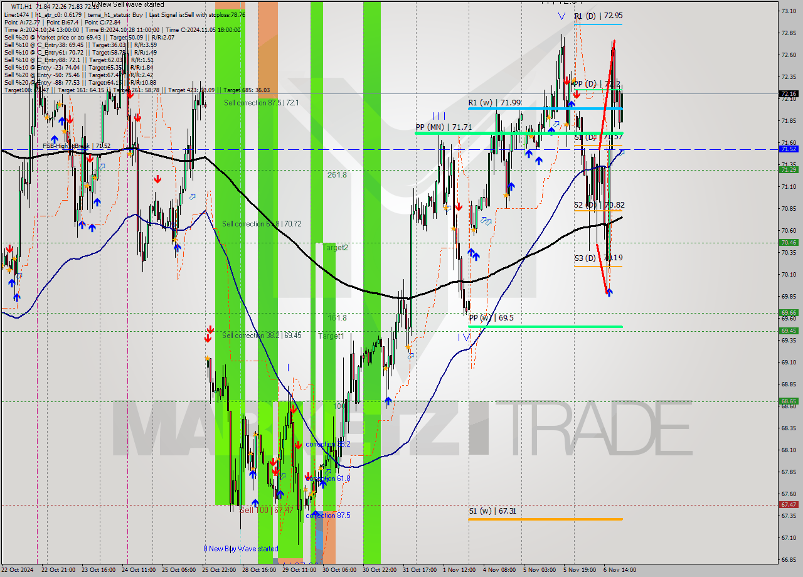Click the 'PP (MN) | 71.71' pivot label
Image resolution: width=803 pixels, height=577 pixels.
(x=444, y=127)
